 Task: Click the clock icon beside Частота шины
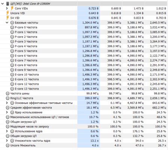coord(8,93)
